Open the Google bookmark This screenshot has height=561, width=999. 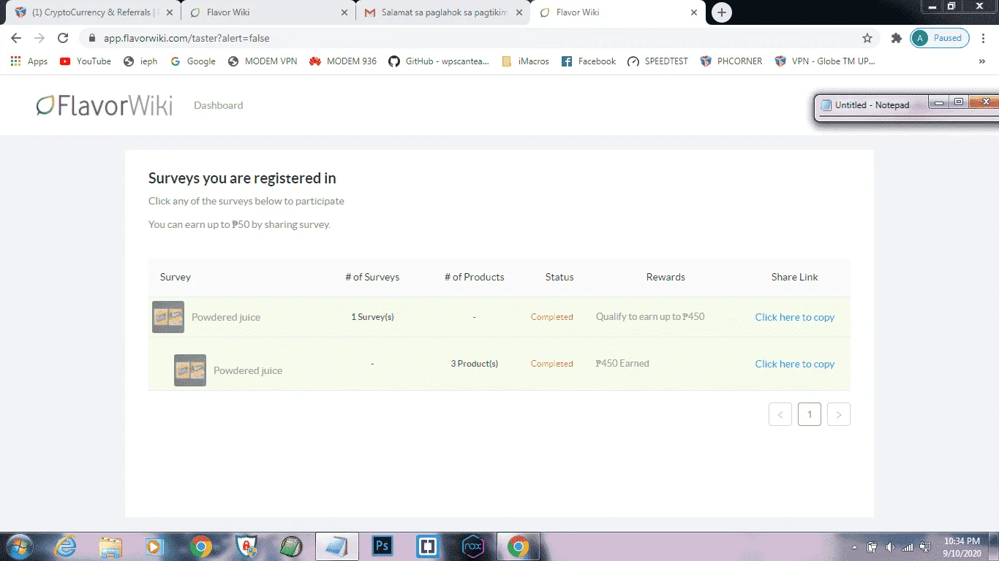tap(193, 61)
